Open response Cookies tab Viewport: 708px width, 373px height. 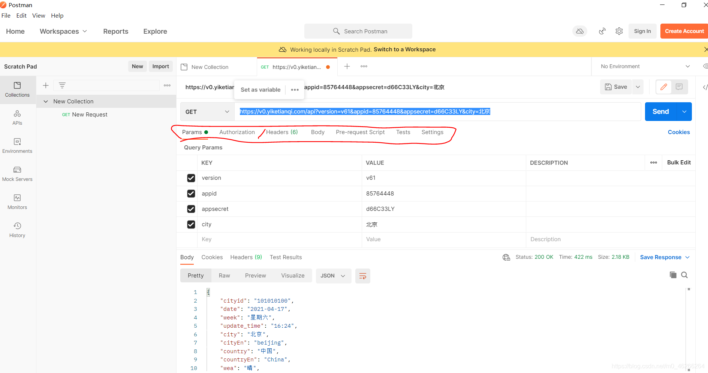(x=212, y=257)
